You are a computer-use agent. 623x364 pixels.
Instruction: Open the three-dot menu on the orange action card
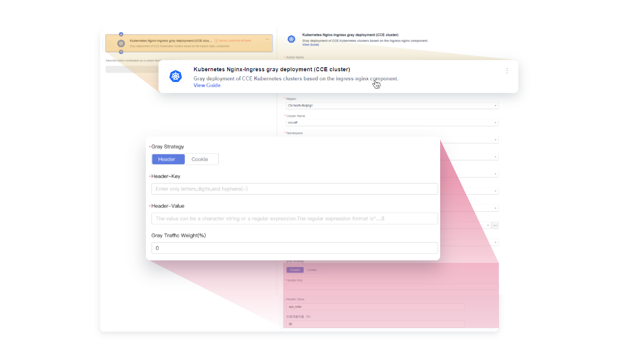tap(267, 39)
